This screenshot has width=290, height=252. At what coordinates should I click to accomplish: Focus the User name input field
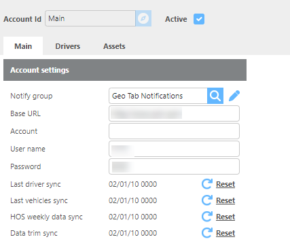click(x=174, y=149)
